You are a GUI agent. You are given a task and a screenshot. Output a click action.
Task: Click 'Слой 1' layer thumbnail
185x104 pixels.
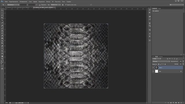click(x=156, y=68)
